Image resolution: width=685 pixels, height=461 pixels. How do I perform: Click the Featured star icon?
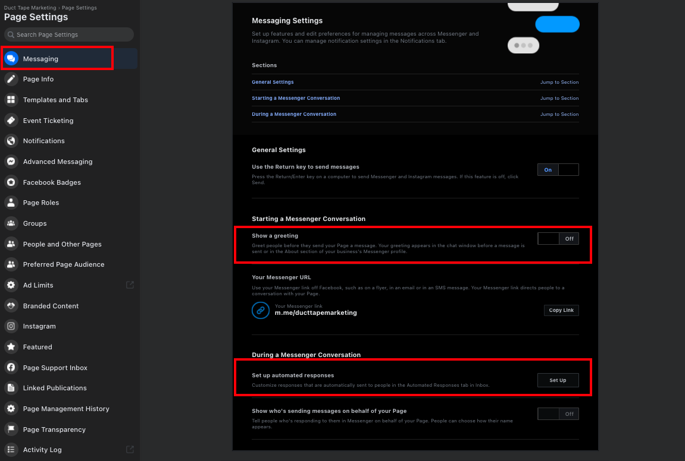(x=11, y=347)
